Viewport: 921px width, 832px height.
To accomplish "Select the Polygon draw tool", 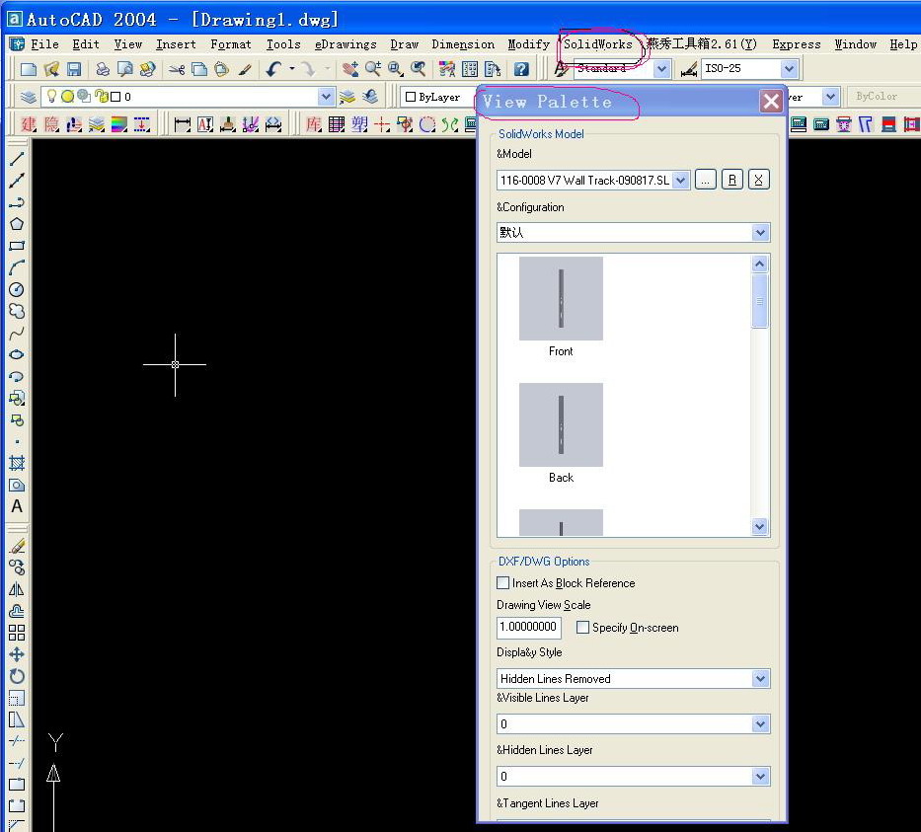I will point(17,224).
